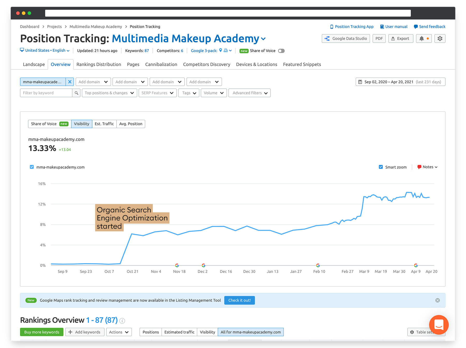Click the keyword filter search magnifier

click(x=76, y=93)
